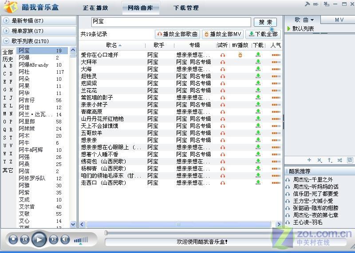Select song row 天上不会掉馍馍
This screenshot has height=253, width=355.
[x=181, y=126]
